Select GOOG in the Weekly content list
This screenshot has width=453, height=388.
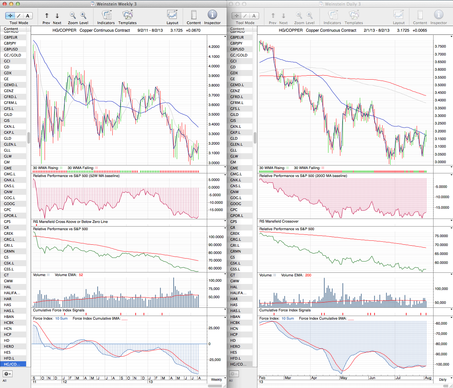pos(10,204)
